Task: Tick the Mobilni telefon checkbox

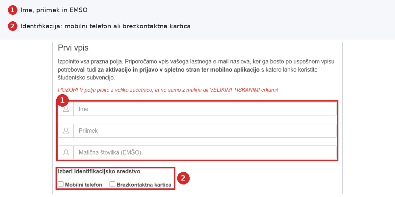Action: (x=61, y=184)
